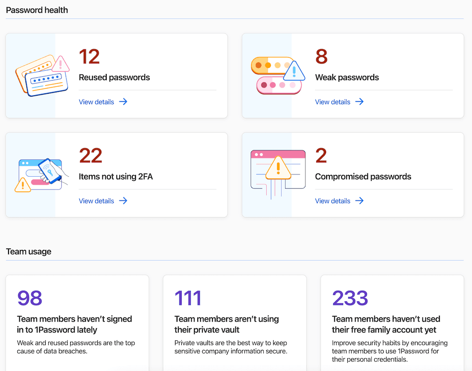
Task: Click the Weak passwords card illustration
Action: [278, 75]
